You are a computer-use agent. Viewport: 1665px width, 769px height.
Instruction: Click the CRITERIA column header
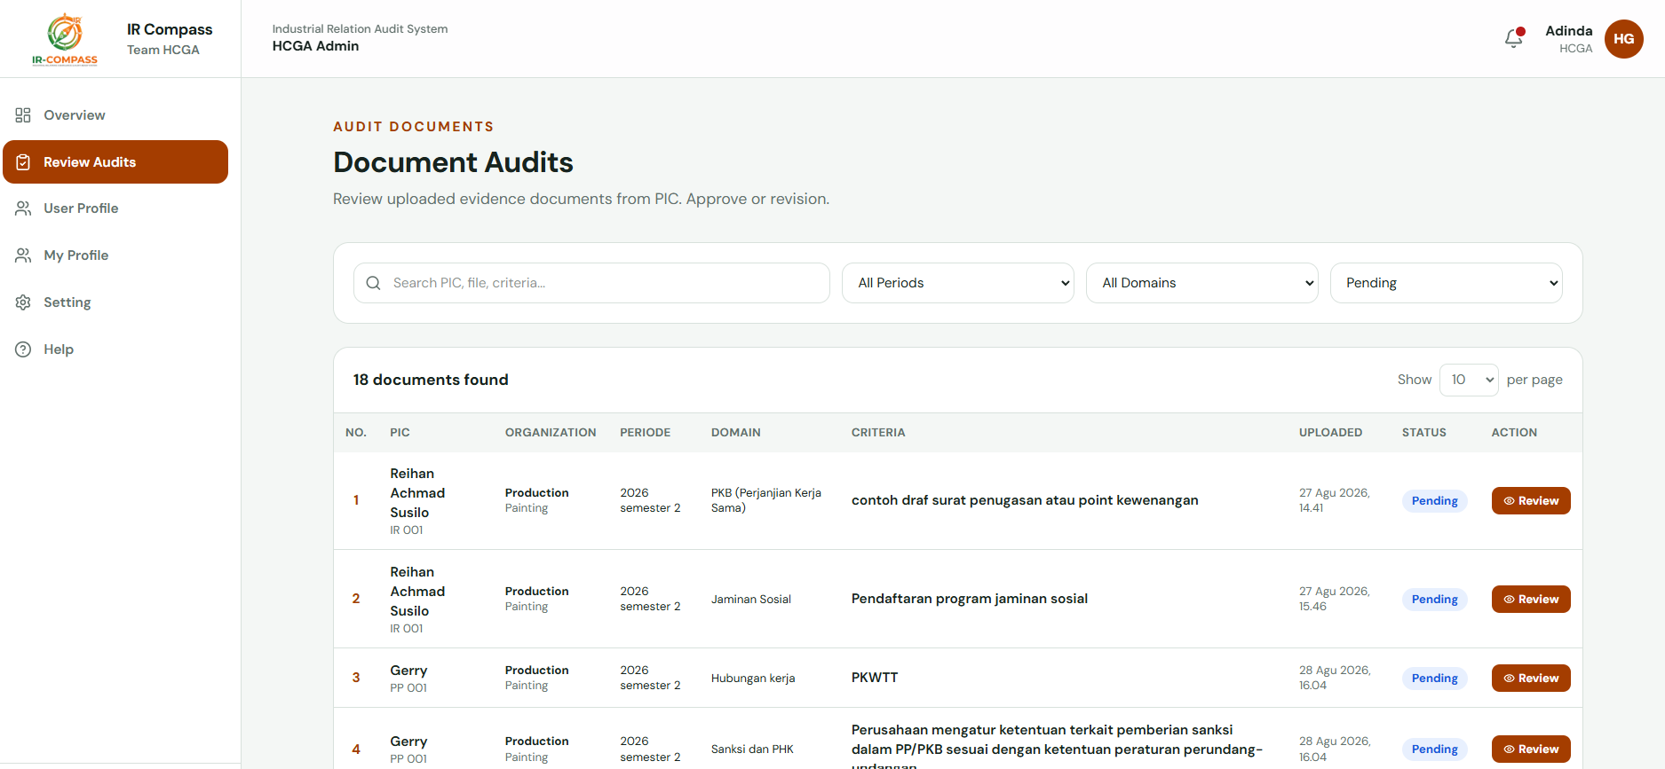(878, 433)
